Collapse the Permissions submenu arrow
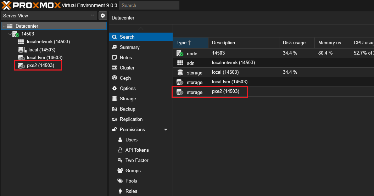 166,130
